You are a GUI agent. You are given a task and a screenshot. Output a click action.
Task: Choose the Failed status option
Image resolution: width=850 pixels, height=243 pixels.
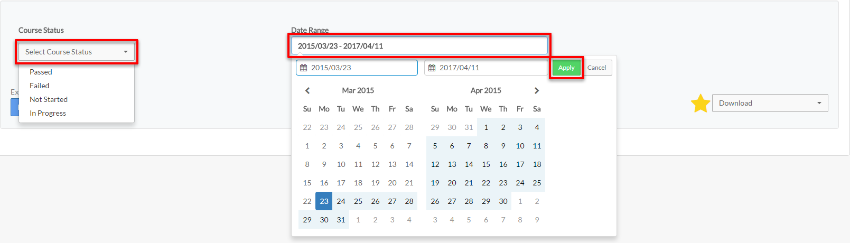[x=40, y=86]
